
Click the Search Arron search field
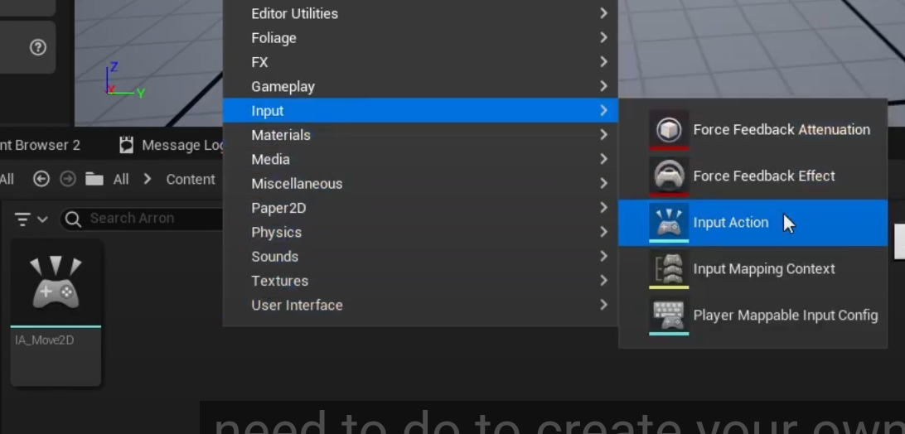142,219
